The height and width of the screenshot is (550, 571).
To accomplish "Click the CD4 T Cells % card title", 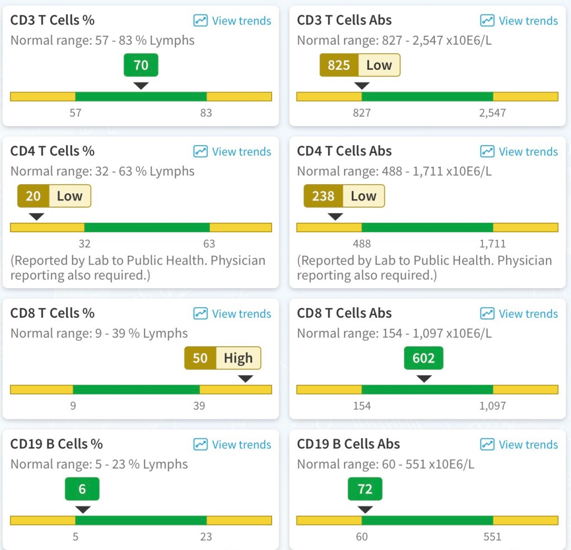I will (52, 151).
